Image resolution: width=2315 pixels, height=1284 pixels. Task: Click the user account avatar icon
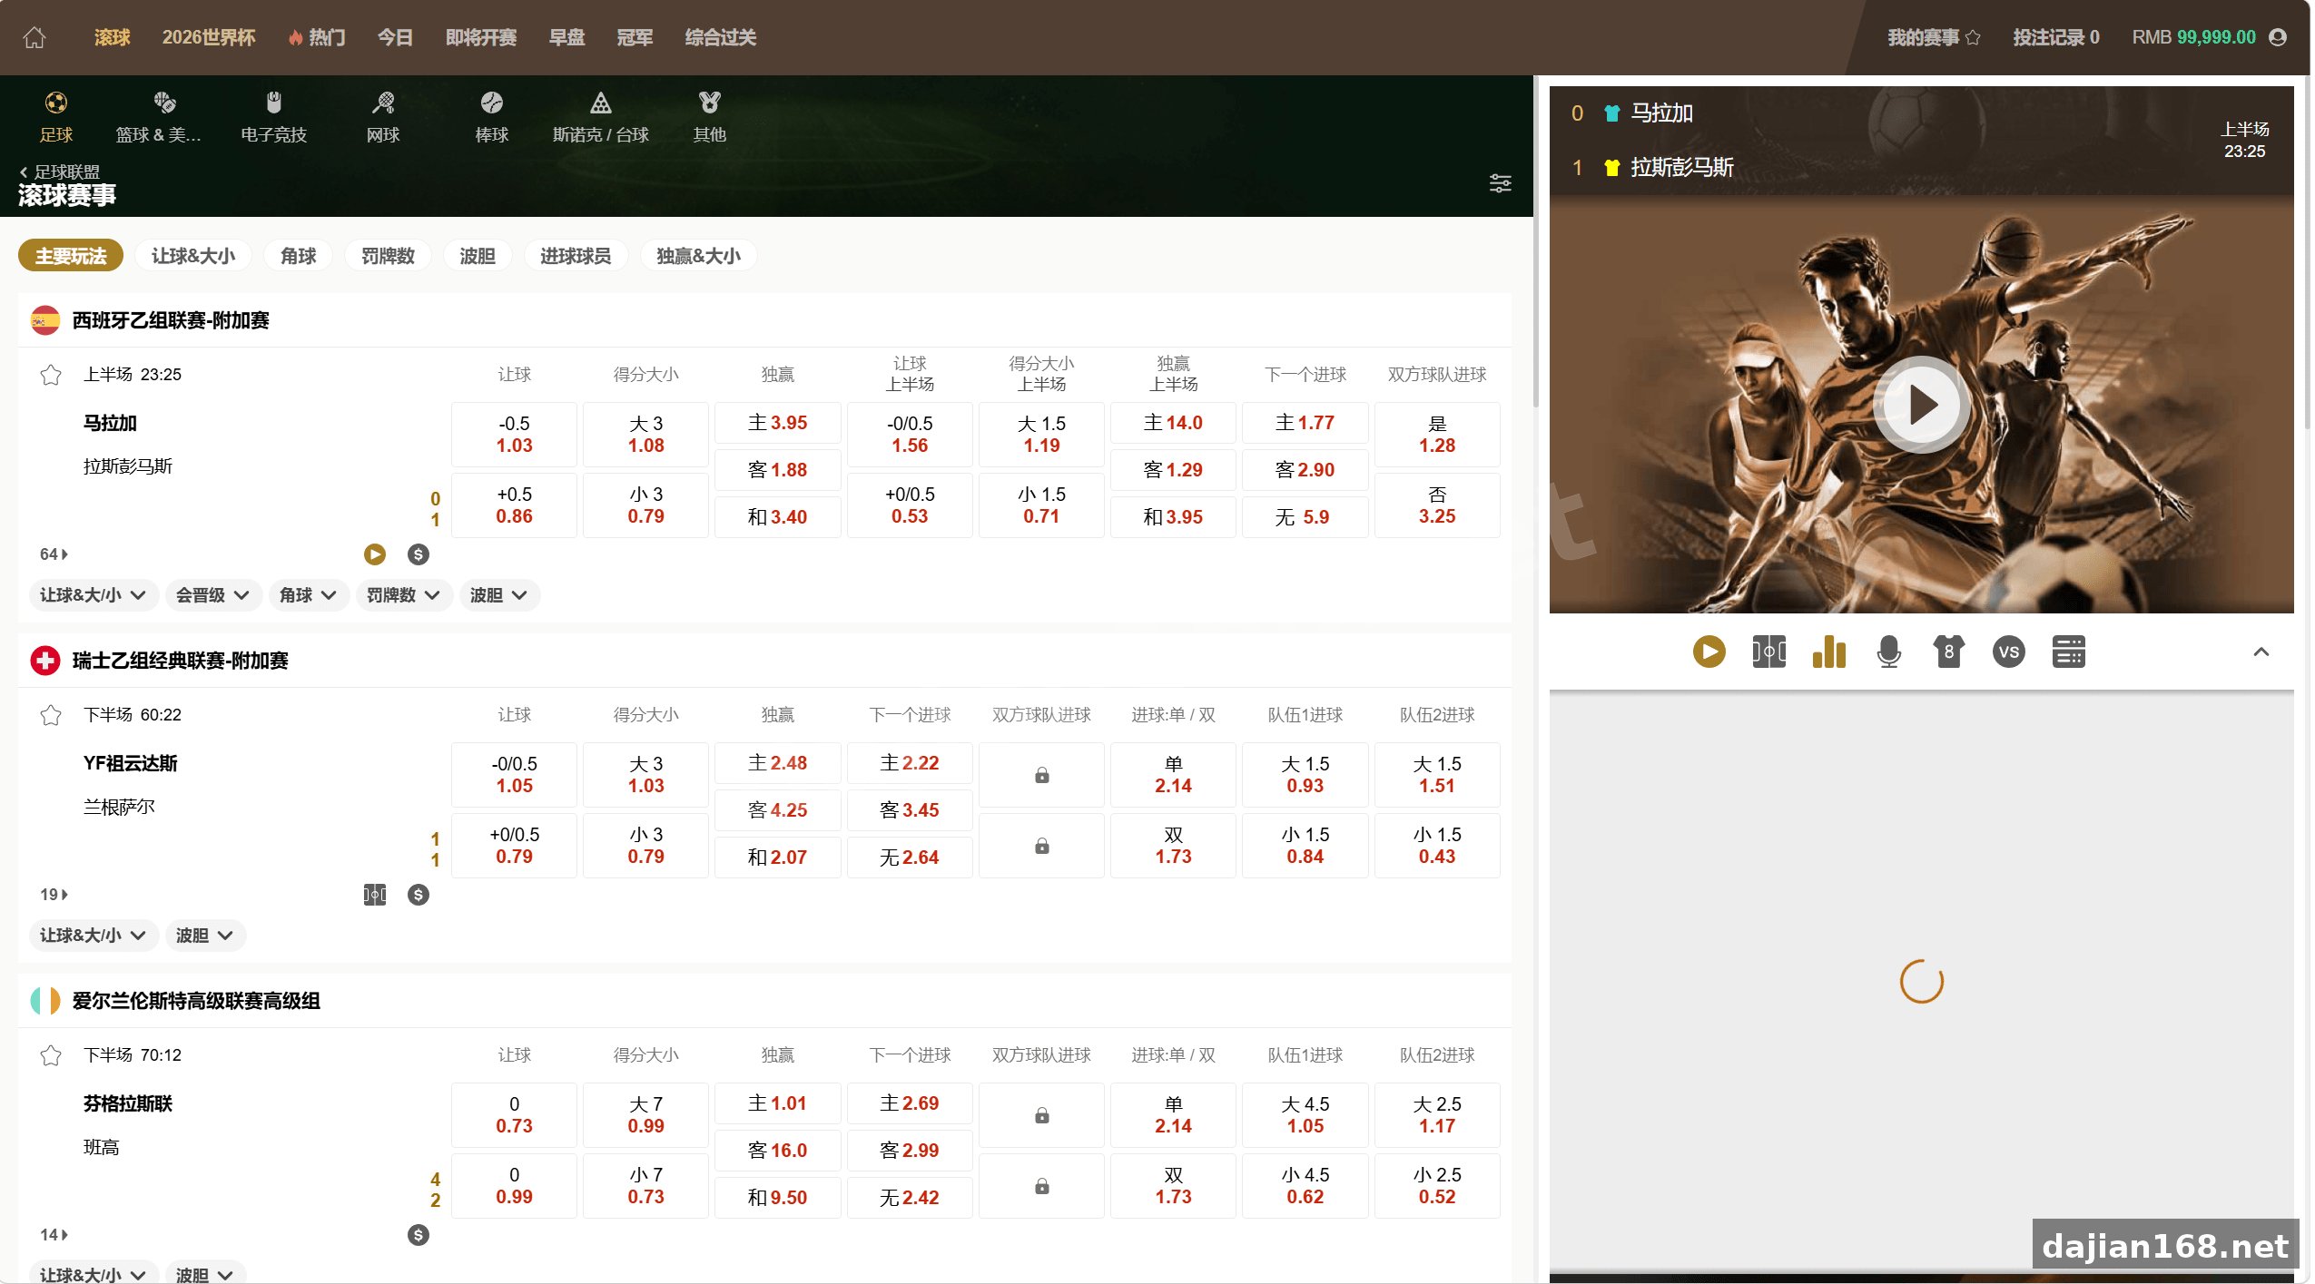[x=2277, y=37]
